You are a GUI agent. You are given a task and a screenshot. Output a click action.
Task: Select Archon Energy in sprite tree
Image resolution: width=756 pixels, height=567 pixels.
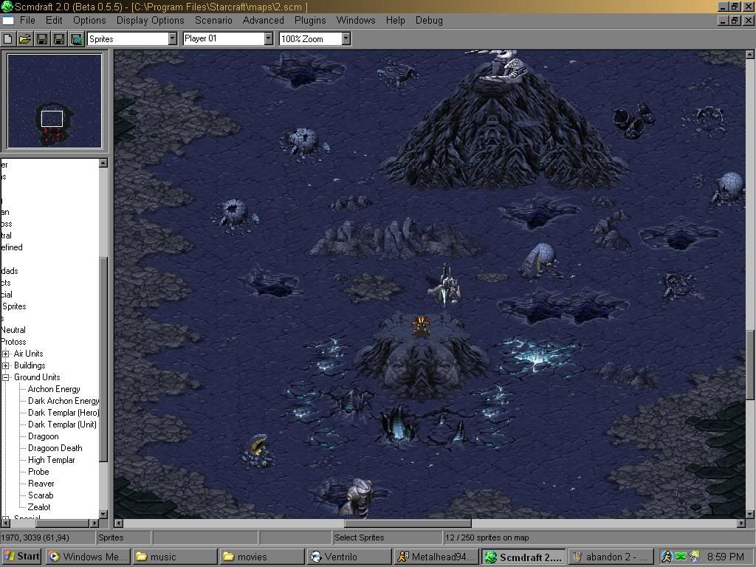pyautogui.click(x=54, y=389)
